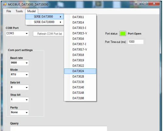Screen dimensions: 163x131
Task: Click model DAT3148
Action: pos(80,93)
